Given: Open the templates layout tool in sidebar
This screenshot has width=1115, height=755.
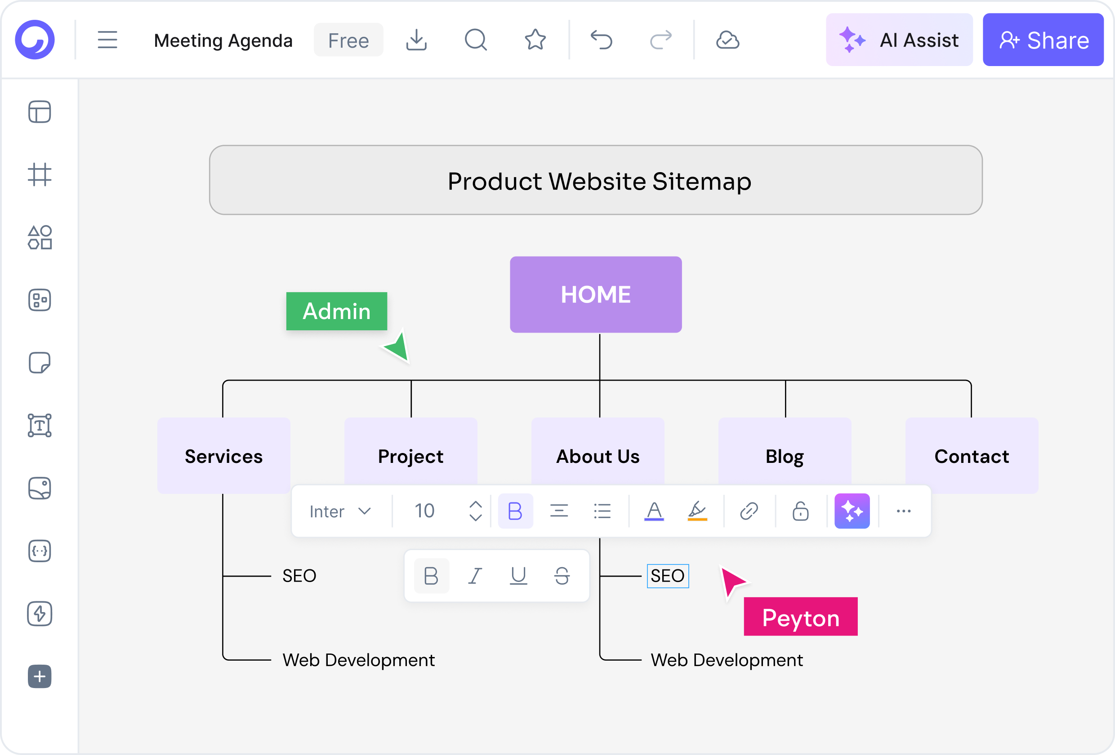Looking at the screenshot, I should (40, 112).
